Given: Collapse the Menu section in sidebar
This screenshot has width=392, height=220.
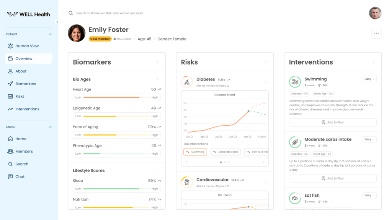Looking at the screenshot, I should pyautogui.click(x=50, y=127).
